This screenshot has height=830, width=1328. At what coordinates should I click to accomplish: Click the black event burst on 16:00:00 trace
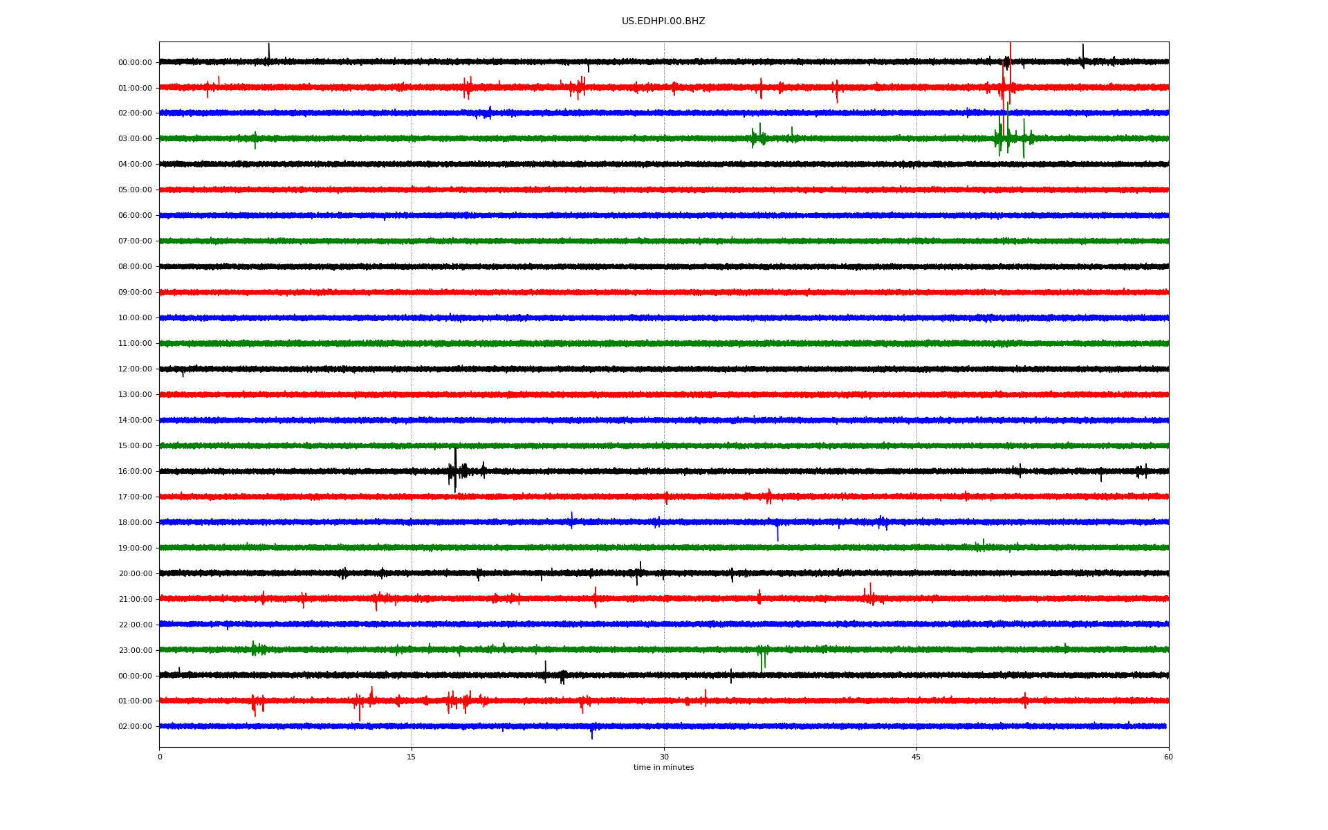(x=456, y=470)
